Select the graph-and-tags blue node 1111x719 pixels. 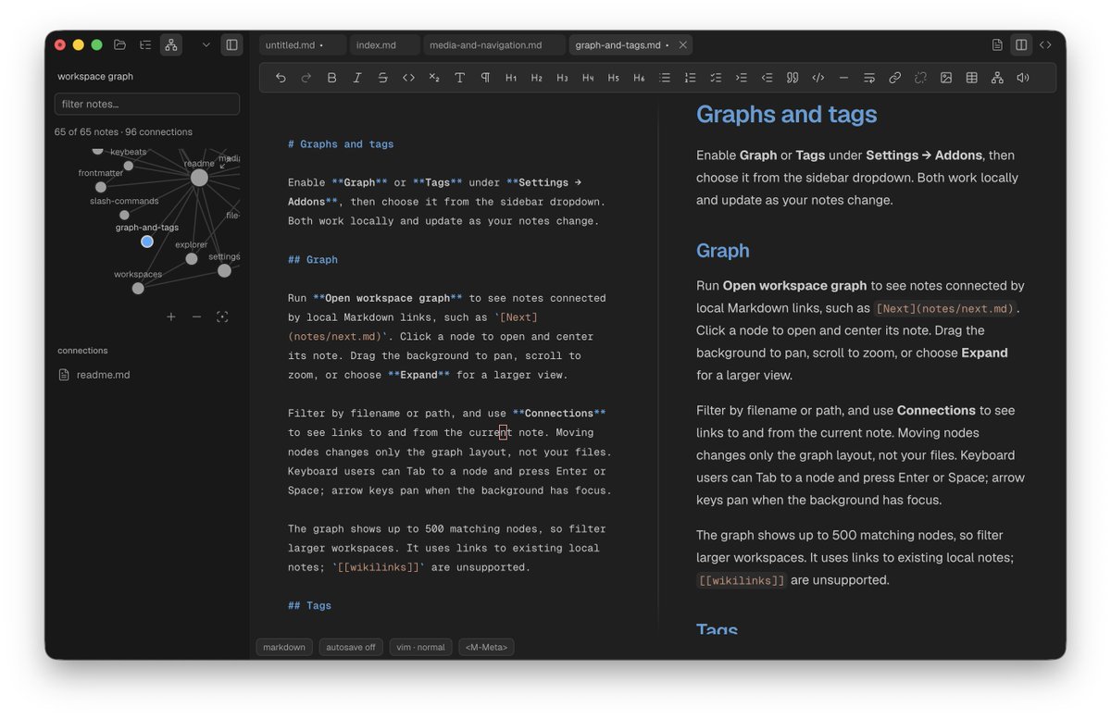(x=147, y=242)
